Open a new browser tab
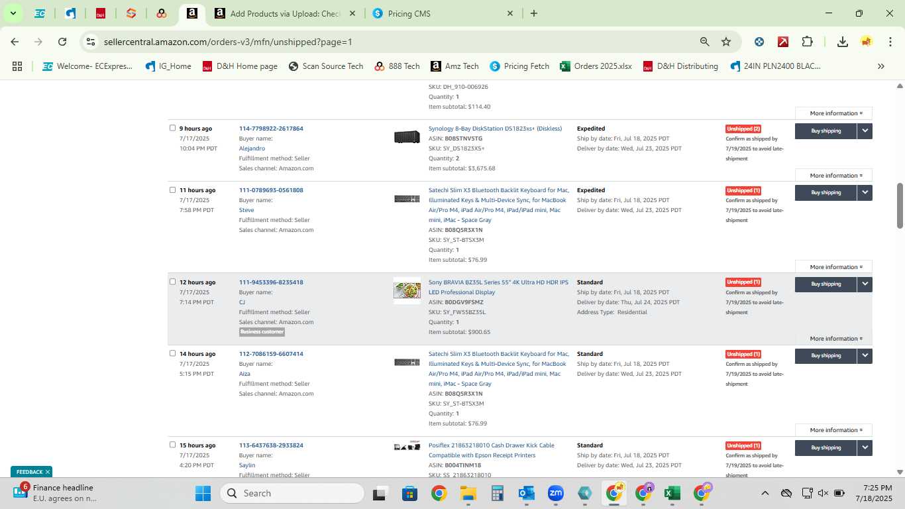The width and height of the screenshot is (905, 509). pyautogui.click(x=534, y=13)
